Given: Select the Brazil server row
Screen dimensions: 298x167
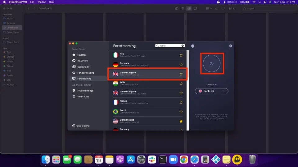Looking at the screenshot, I should (148, 112).
